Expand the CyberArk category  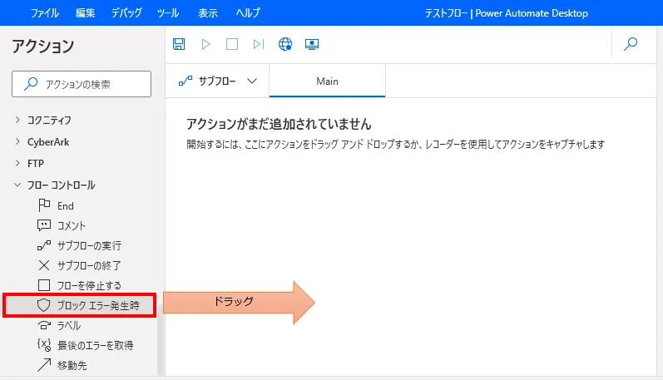tap(17, 141)
